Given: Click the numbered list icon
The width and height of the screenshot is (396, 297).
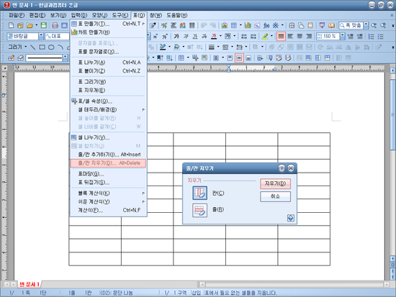Looking at the screenshot, I should click(371, 37).
